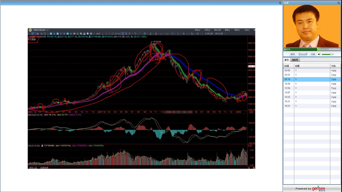The height and width of the screenshot is (192, 342).
Task: Open the 程式交易 menu
Action: point(217,30)
